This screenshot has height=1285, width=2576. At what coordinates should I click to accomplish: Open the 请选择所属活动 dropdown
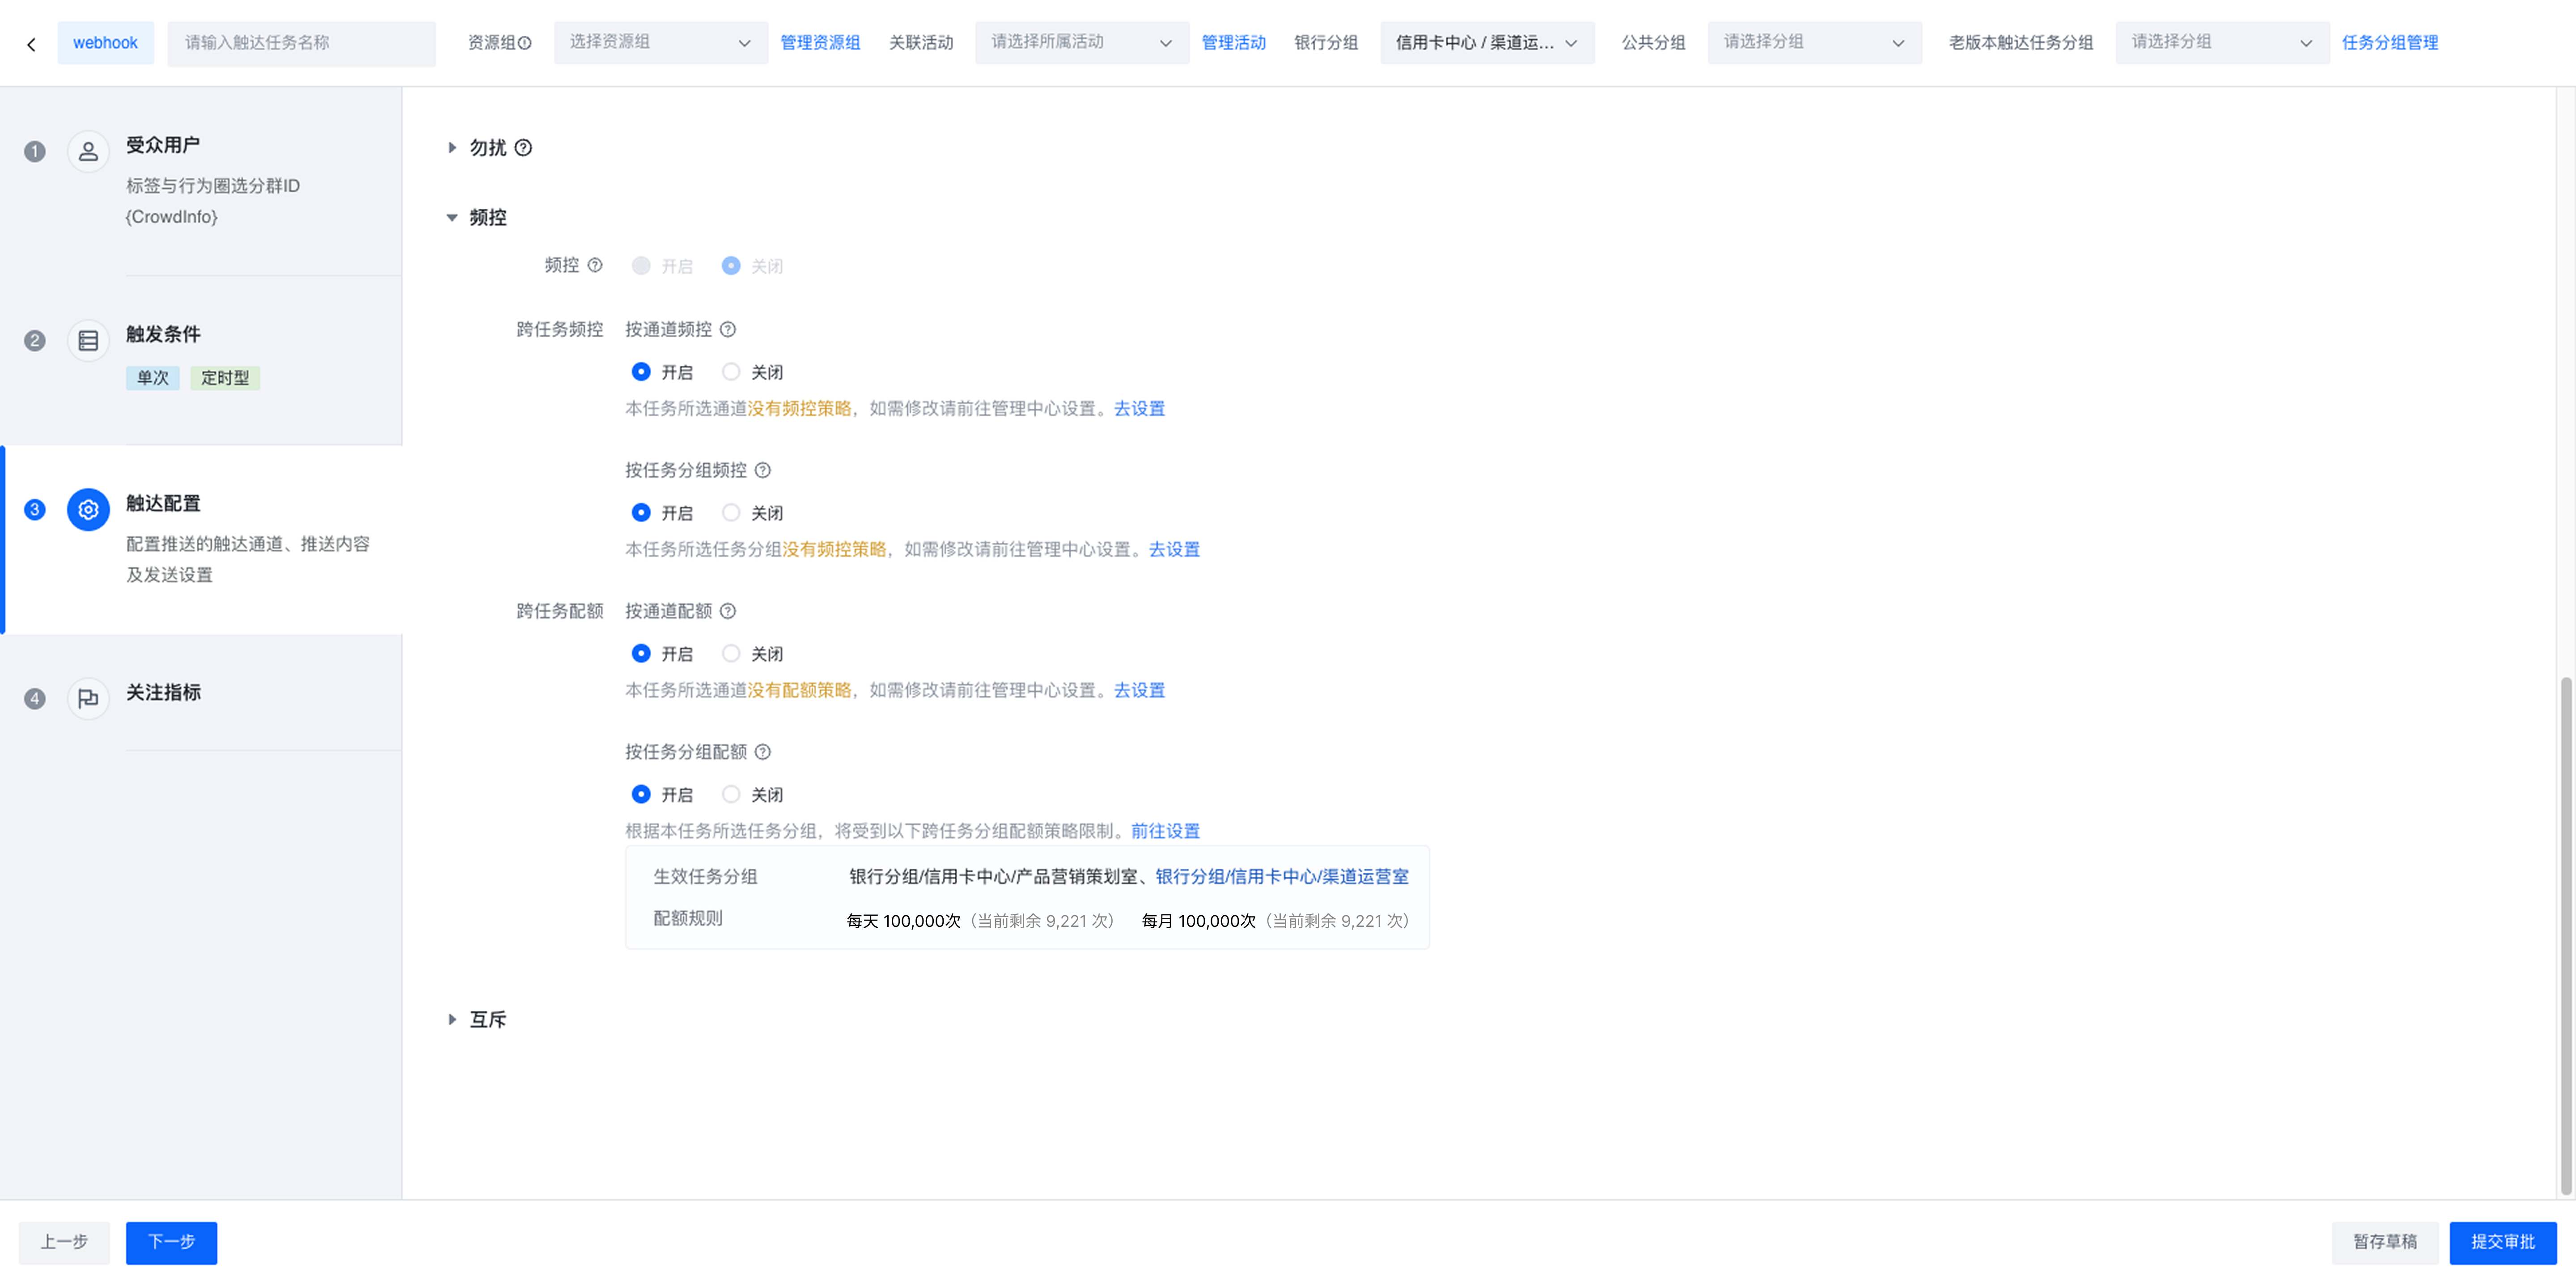(x=1081, y=43)
